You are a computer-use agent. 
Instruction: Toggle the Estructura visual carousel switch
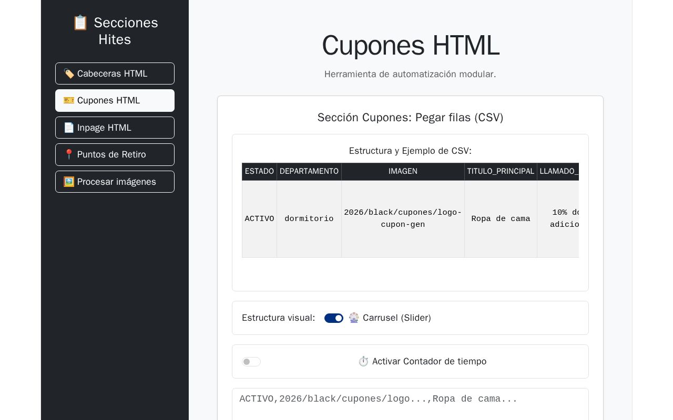[334, 318]
